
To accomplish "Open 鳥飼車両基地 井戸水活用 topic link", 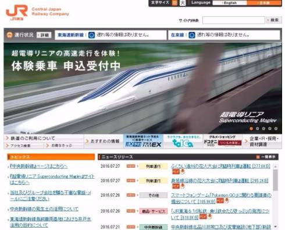I will [x=50, y=222].
